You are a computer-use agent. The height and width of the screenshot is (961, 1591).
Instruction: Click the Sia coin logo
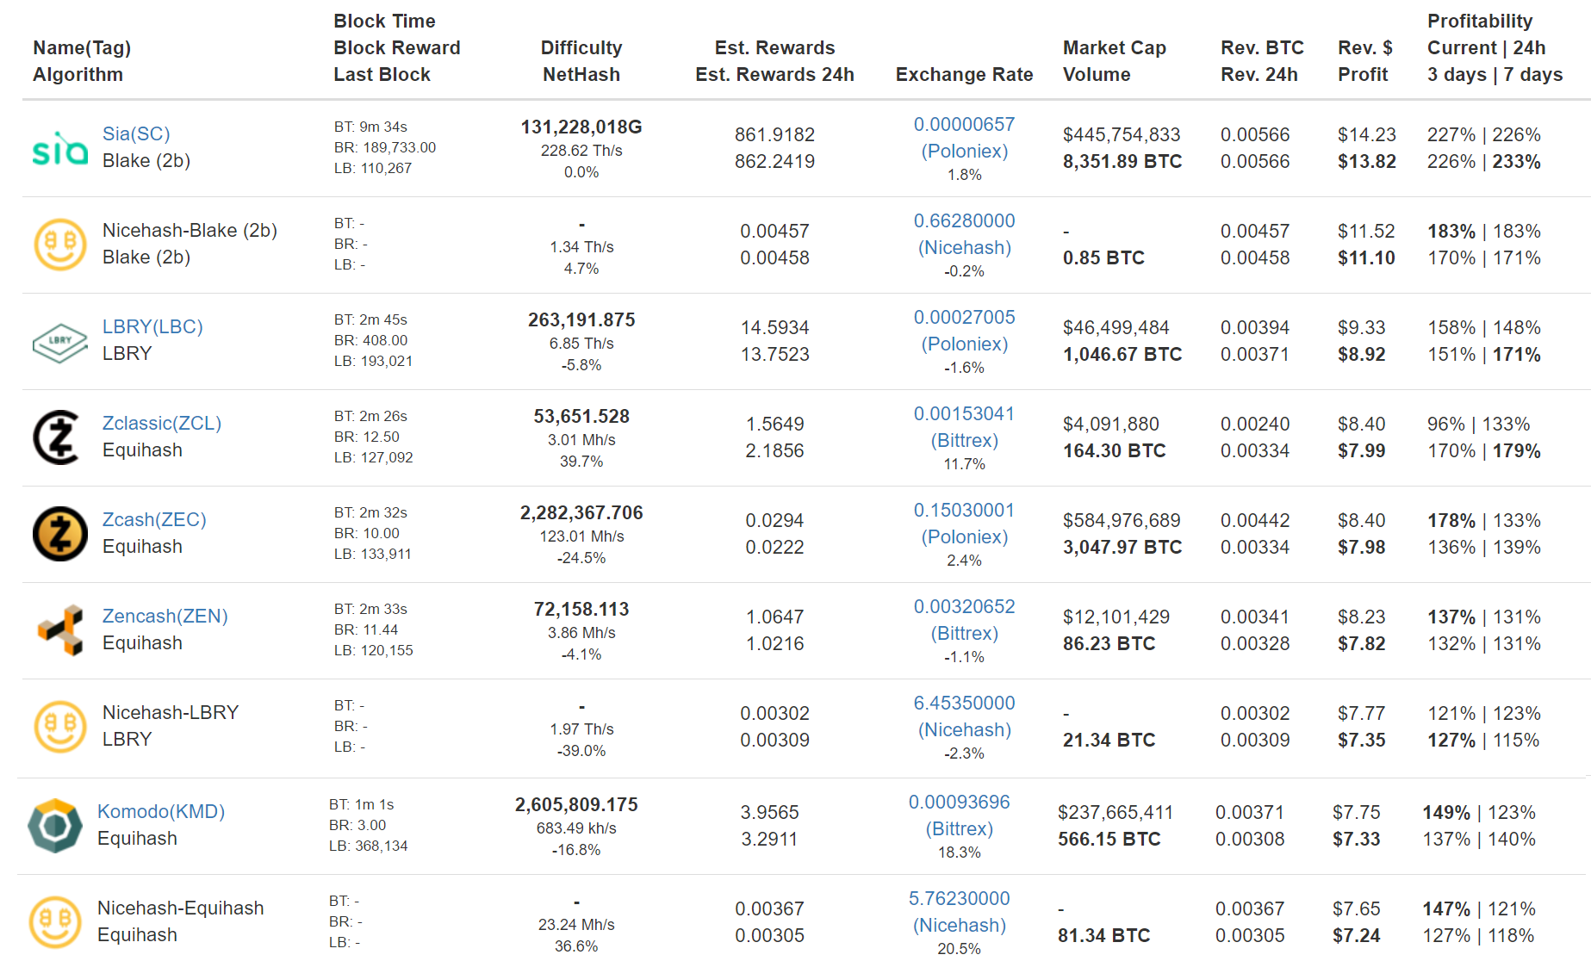[x=60, y=148]
